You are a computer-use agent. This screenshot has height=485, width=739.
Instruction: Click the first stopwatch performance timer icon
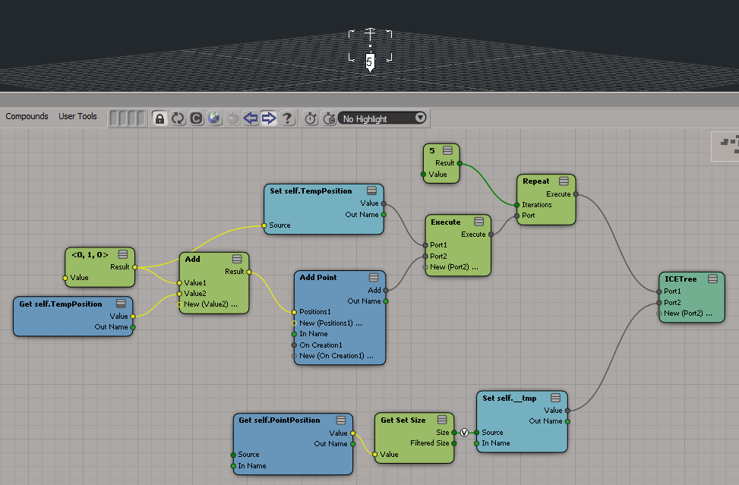click(311, 118)
